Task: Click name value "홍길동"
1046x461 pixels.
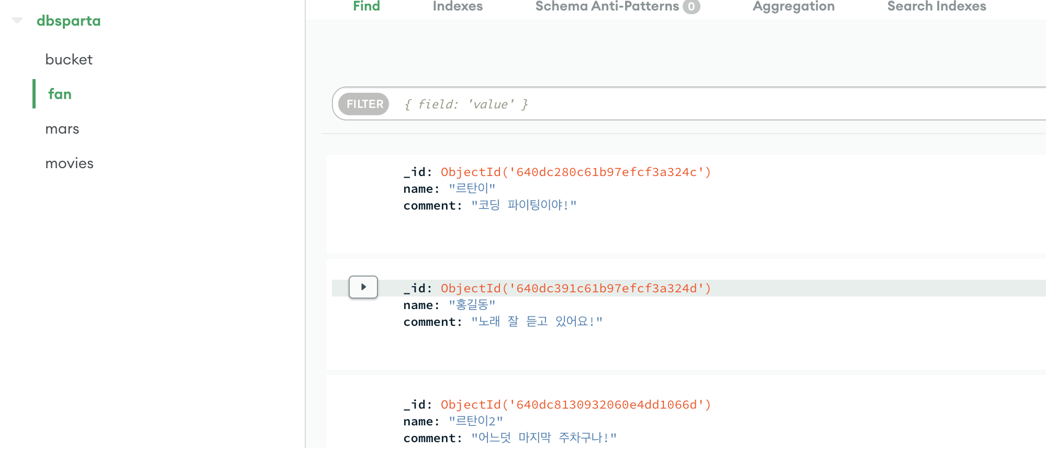Action: pos(472,305)
